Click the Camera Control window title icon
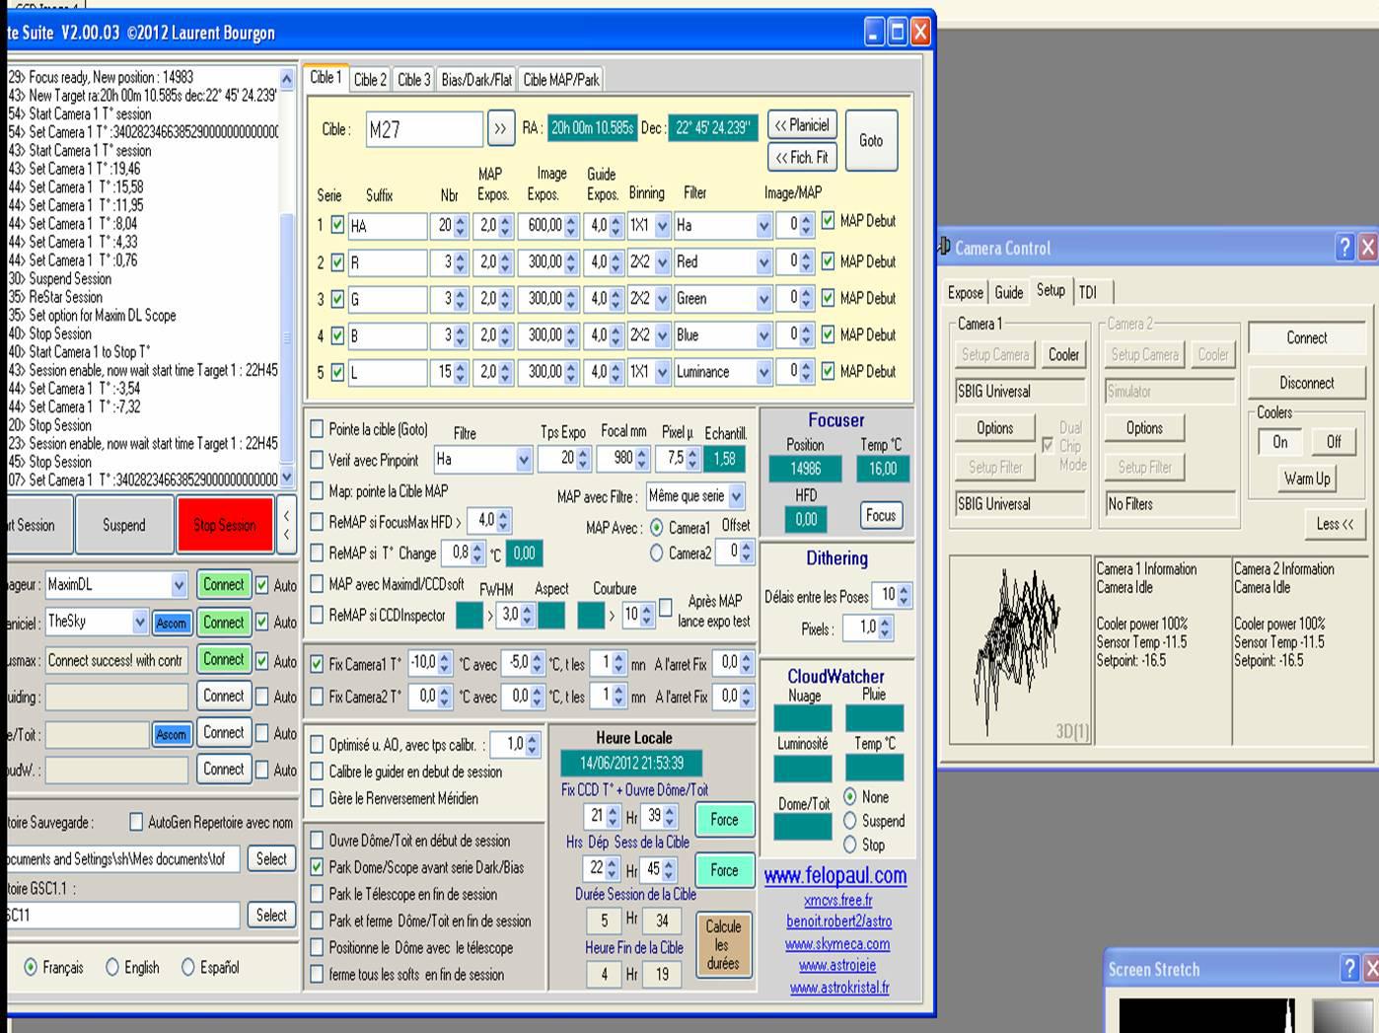The image size is (1379, 1033). [x=945, y=248]
